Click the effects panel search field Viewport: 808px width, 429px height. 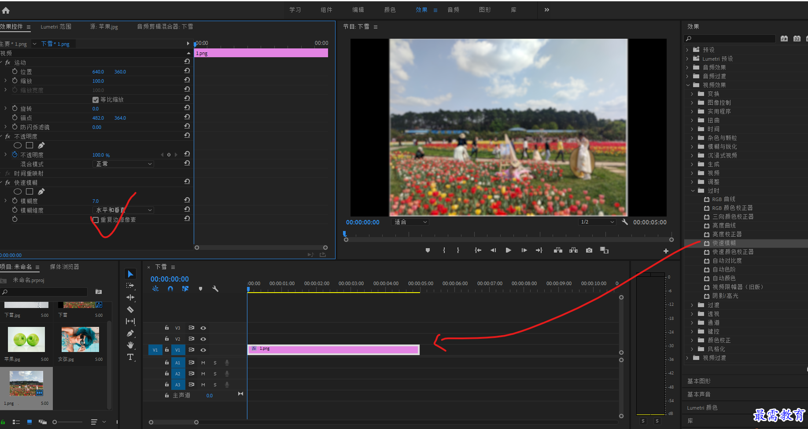730,39
